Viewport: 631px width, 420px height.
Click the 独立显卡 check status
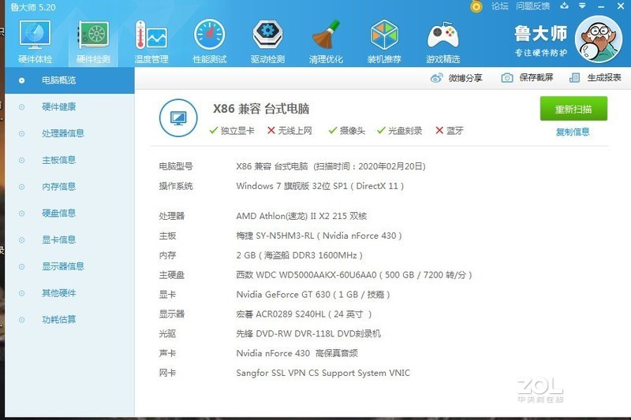coord(232,131)
